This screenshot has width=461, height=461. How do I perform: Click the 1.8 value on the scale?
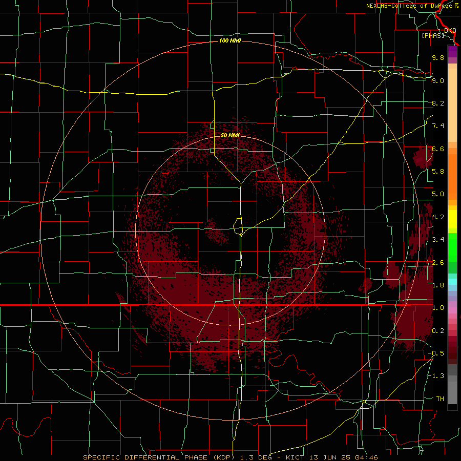click(x=438, y=285)
